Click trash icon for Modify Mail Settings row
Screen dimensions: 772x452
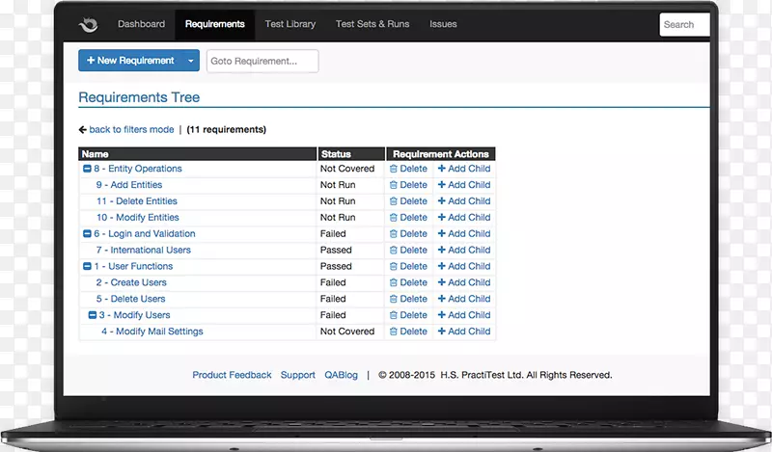394,332
